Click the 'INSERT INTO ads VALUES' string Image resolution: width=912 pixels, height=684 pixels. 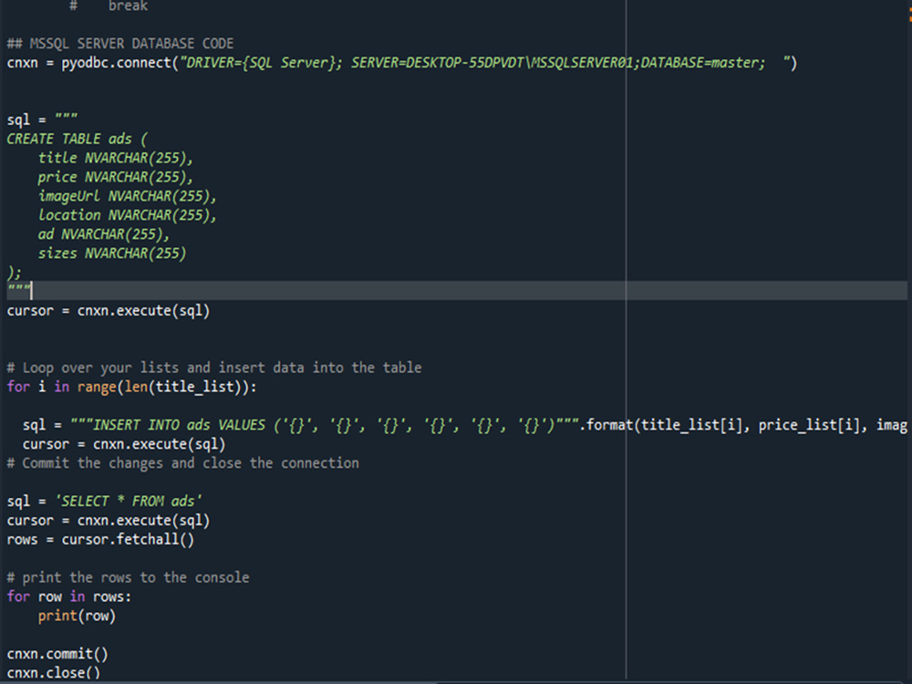pos(325,425)
